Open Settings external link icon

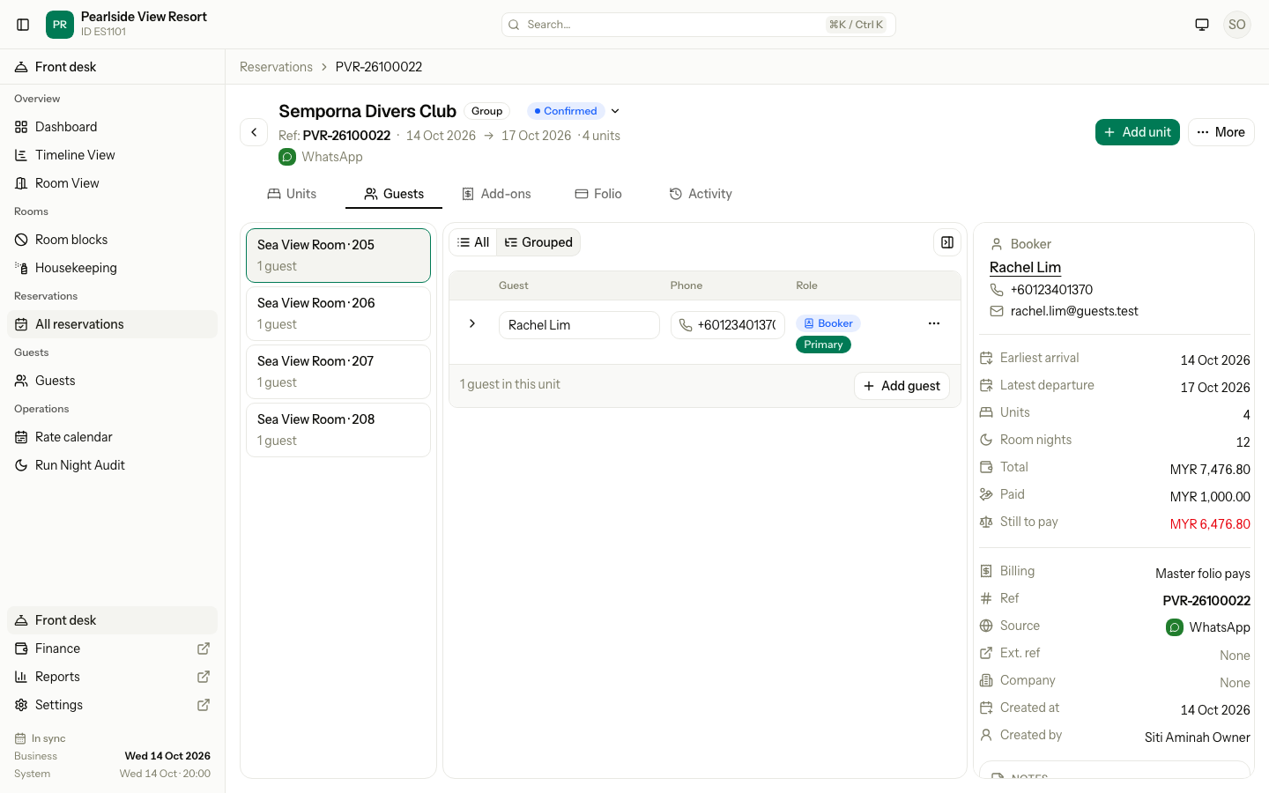204,705
